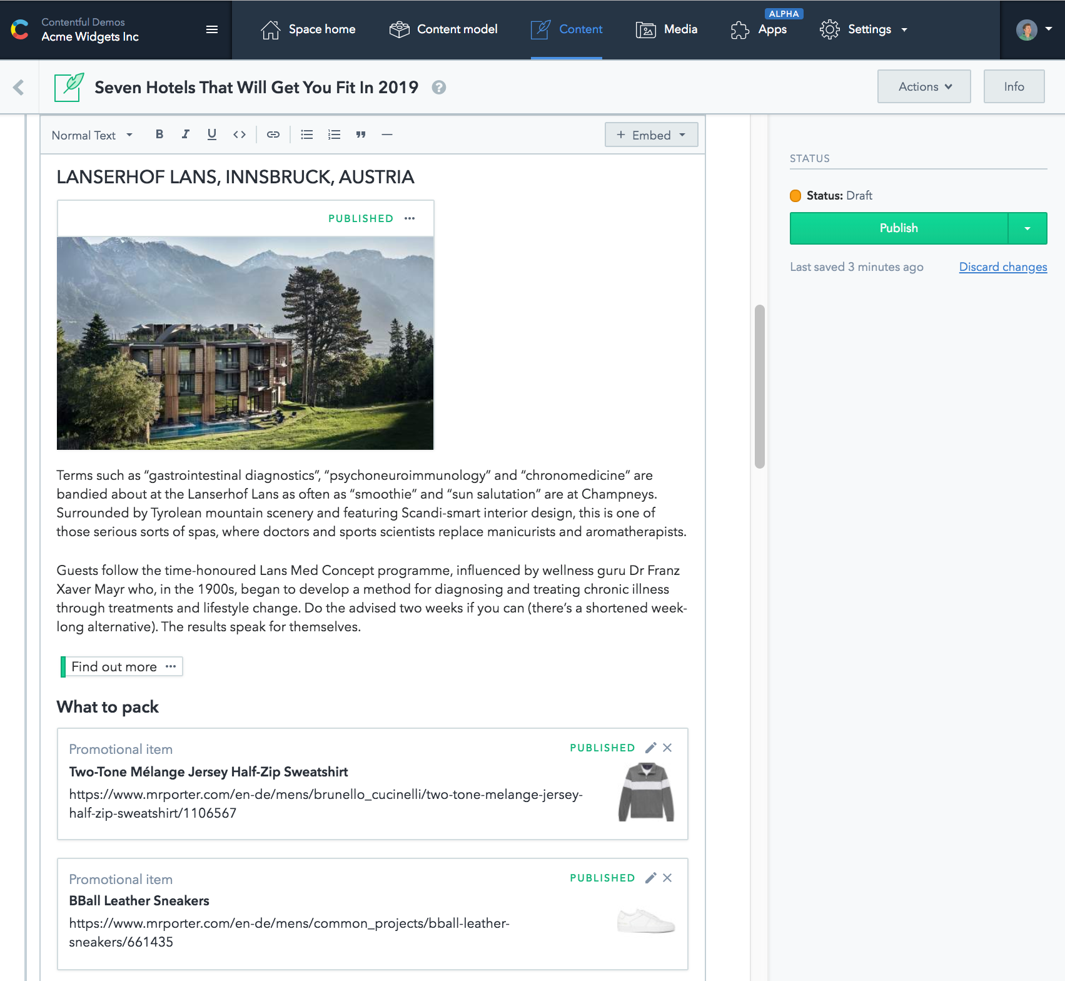Open the Media tab
1065x981 pixels.
667,29
